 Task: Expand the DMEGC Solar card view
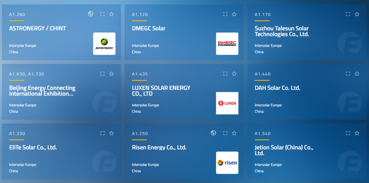point(225,14)
